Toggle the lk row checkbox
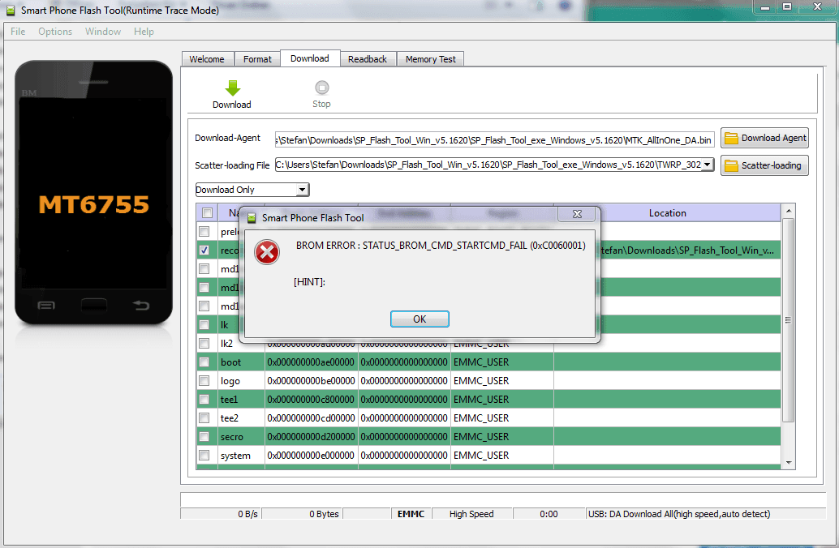The image size is (839, 548). [204, 324]
